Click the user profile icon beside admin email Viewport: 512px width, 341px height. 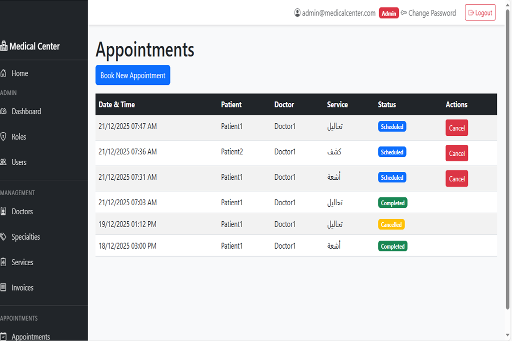297,13
